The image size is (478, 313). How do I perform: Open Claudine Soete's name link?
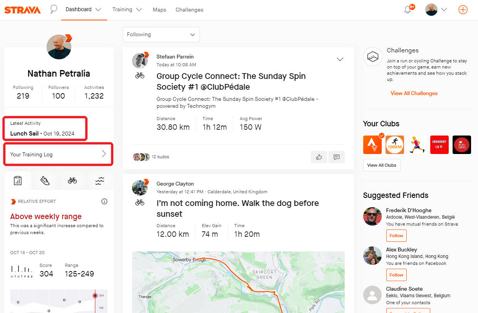pyautogui.click(x=404, y=289)
